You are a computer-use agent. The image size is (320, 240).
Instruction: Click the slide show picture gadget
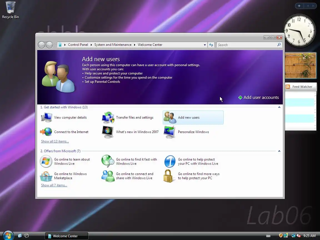click(x=300, y=66)
